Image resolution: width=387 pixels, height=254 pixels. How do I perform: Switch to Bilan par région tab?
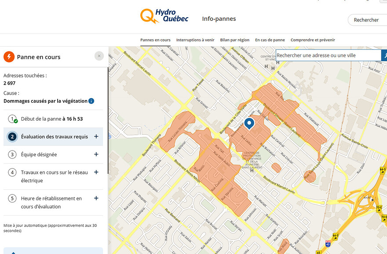pyautogui.click(x=234, y=40)
